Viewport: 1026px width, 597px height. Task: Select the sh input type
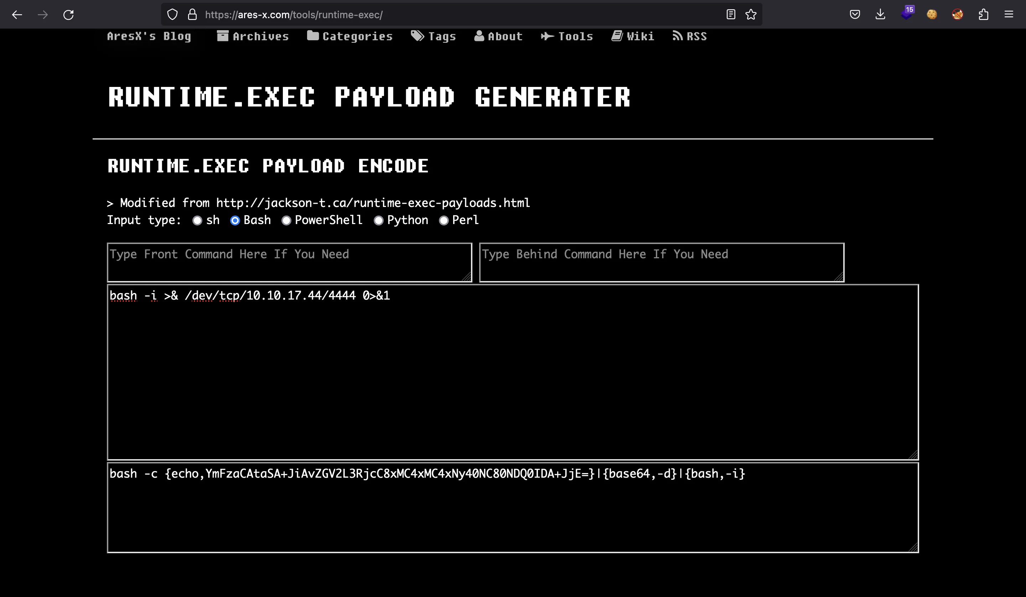click(197, 220)
